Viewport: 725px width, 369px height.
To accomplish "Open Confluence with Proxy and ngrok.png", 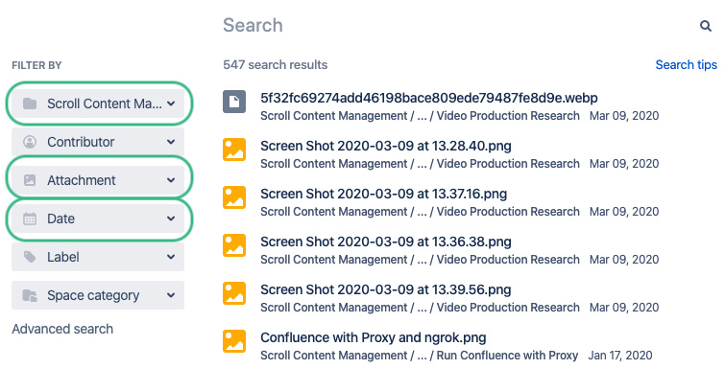I will [374, 337].
